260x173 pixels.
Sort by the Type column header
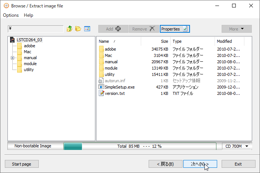[193, 41]
